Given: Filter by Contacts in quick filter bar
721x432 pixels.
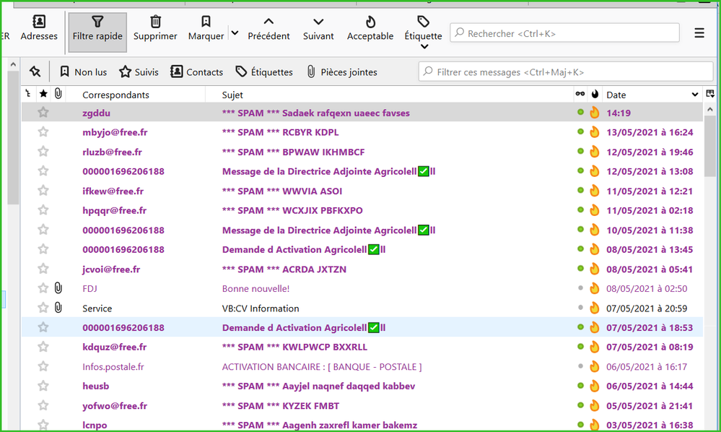Looking at the screenshot, I should tap(197, 72).
